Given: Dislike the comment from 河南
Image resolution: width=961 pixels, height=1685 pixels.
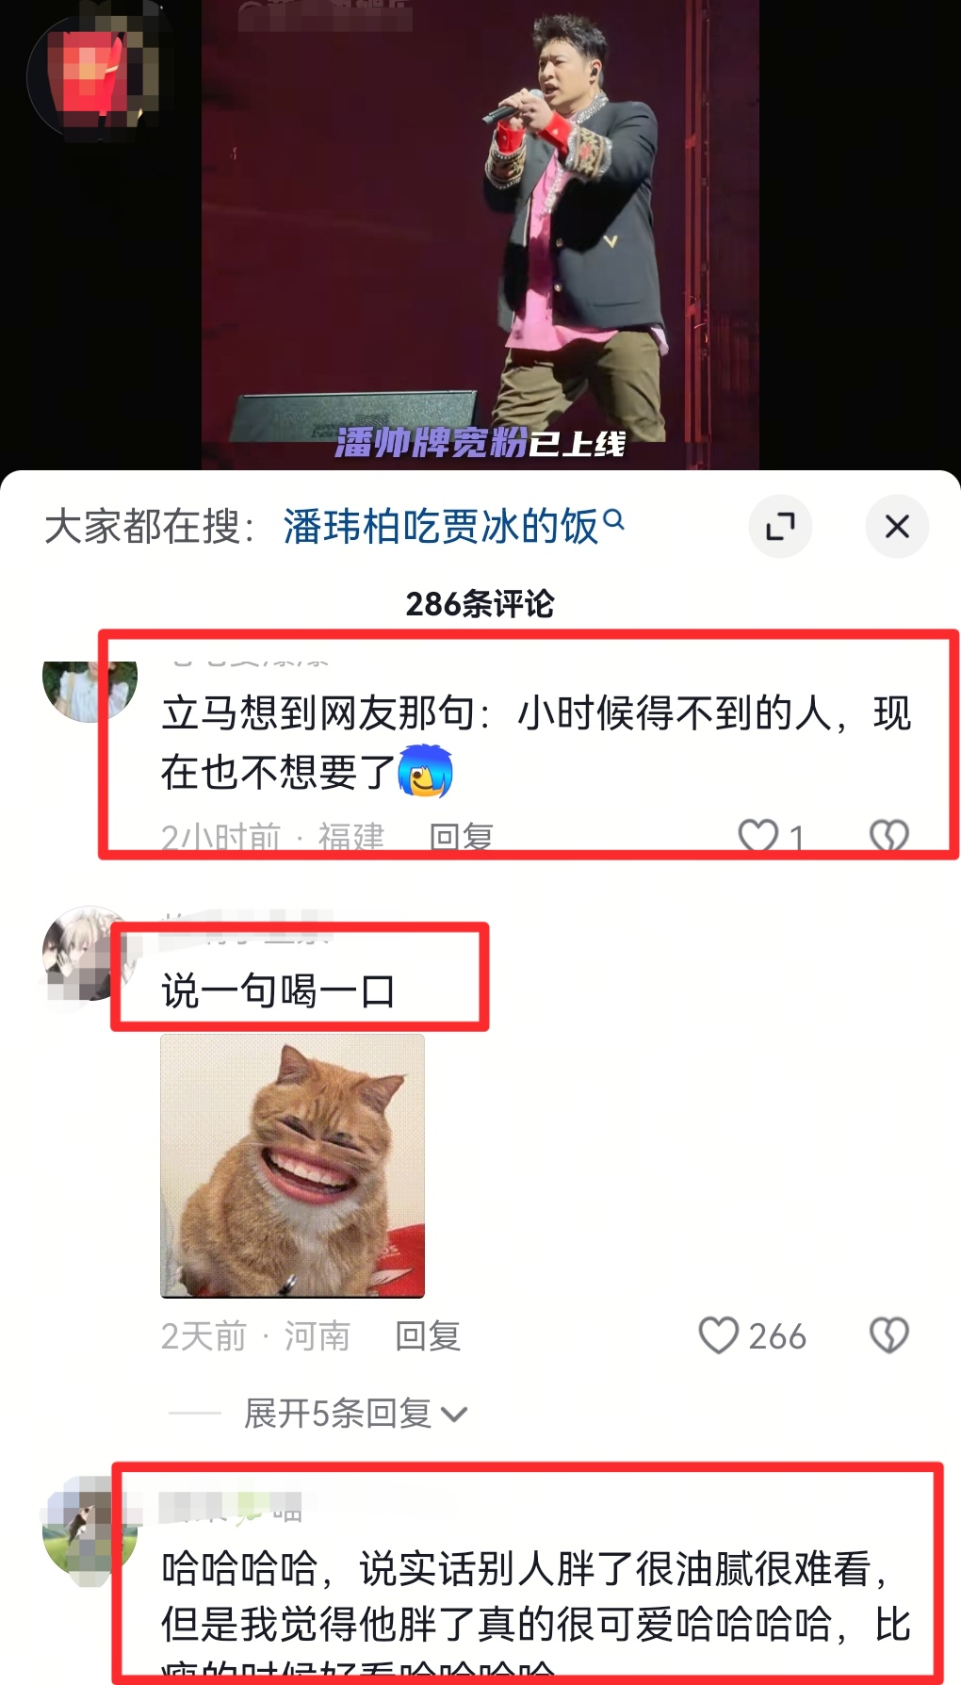Looking at the screenshot, I should (888, 1335).
